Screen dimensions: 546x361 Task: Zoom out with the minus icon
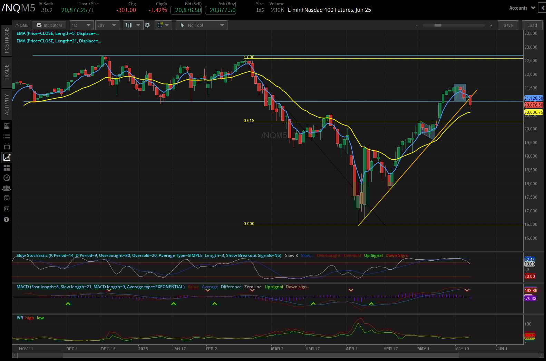coord(417,25)
